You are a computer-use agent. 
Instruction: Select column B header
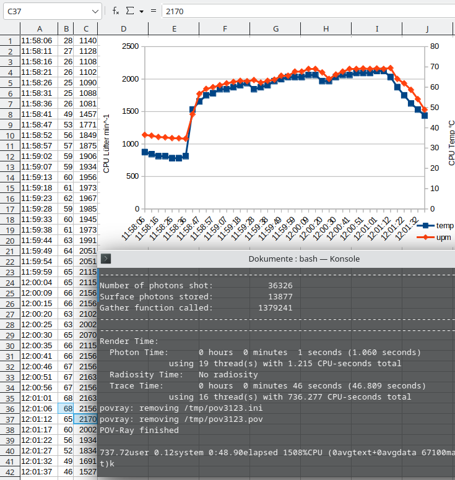click(x=66, y=29)
